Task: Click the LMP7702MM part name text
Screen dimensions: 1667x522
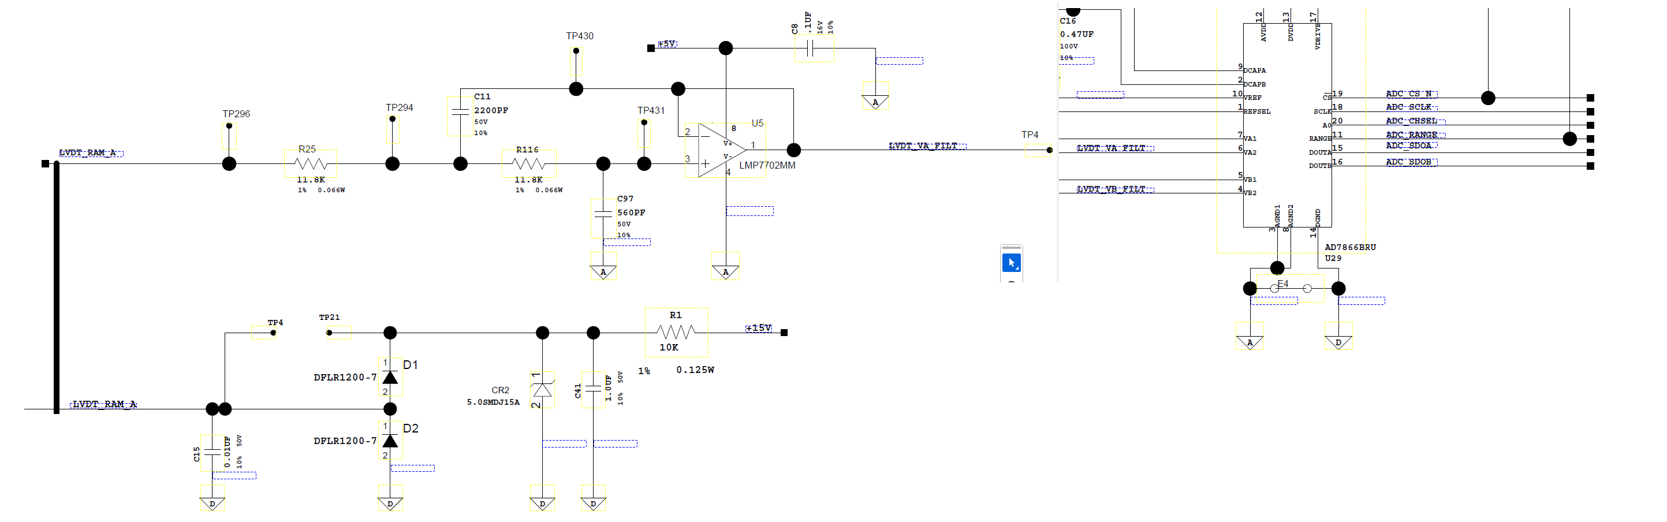Action: pos(767,166)
